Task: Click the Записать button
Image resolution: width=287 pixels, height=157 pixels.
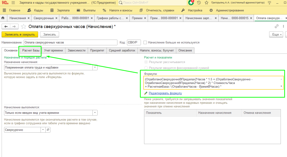Action: [x=50, y=34]
